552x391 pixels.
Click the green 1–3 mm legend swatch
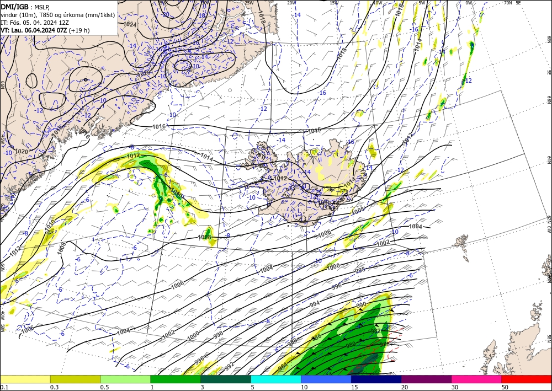click(x=176, y=379)
